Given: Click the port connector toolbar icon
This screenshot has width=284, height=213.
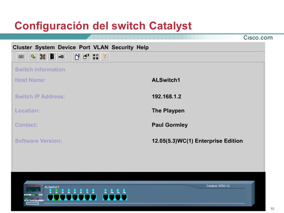Looking at the screenshot, I should tap(61, 57).
